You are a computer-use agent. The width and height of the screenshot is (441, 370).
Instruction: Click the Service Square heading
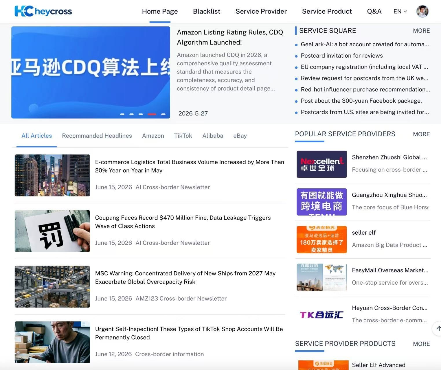(328, 31)
